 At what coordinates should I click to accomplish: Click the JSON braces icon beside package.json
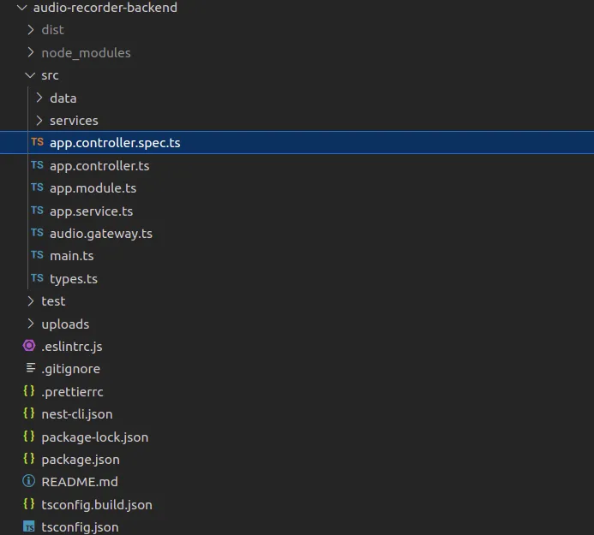point(29,460)
